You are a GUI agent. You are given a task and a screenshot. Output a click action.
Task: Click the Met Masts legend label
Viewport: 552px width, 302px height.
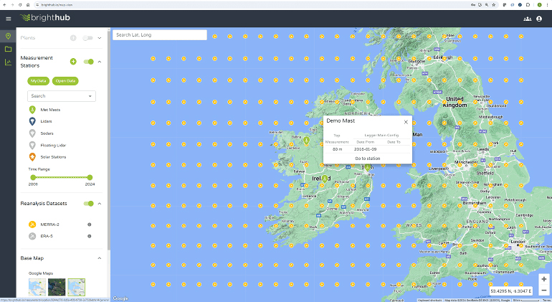[x=50, y=110]
